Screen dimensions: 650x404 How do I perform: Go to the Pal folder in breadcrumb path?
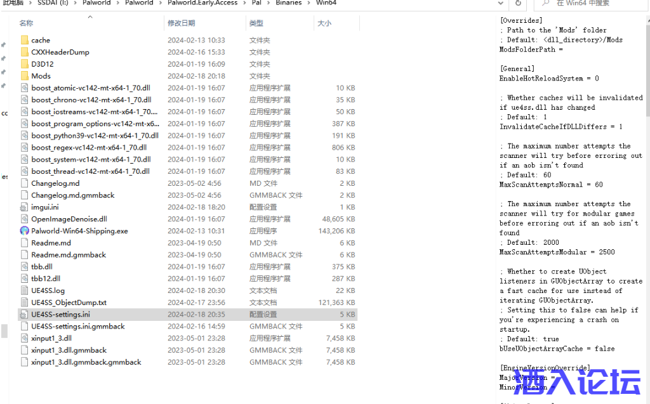[255, 3]
